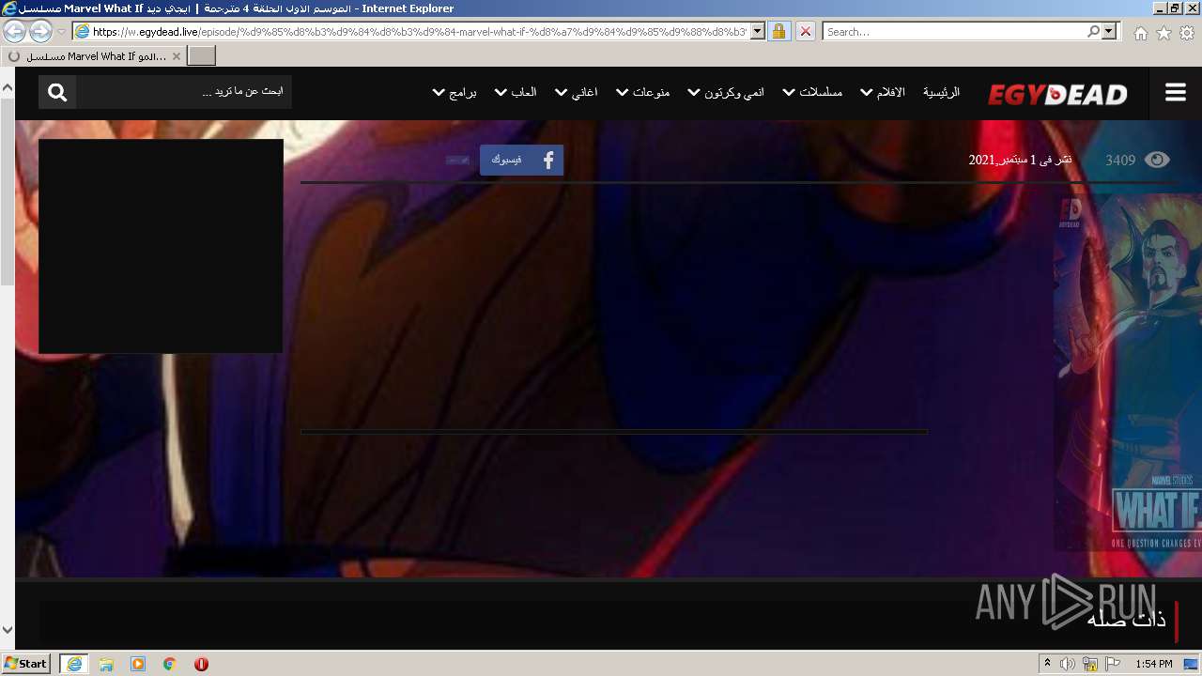The width and height of the screenshot is (1202, 676).
Task: Open the What If poster thumbnail
Action: 1128,372
